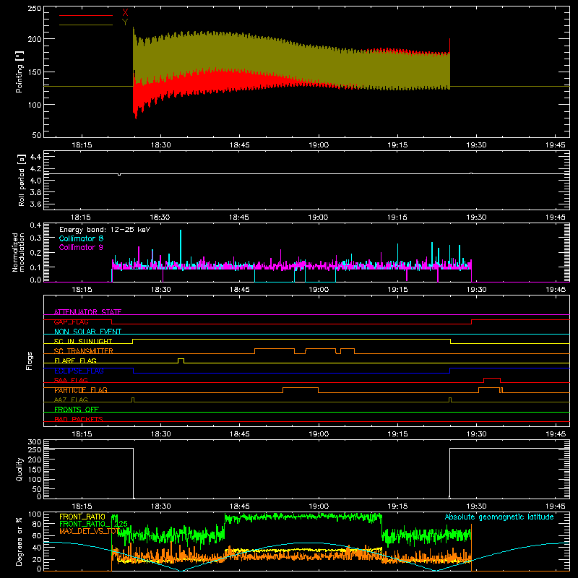This screenshot has width=578, height=578.
Task: Click the Quality axis title
Action: pyautogui.click(x=20, y=469)
